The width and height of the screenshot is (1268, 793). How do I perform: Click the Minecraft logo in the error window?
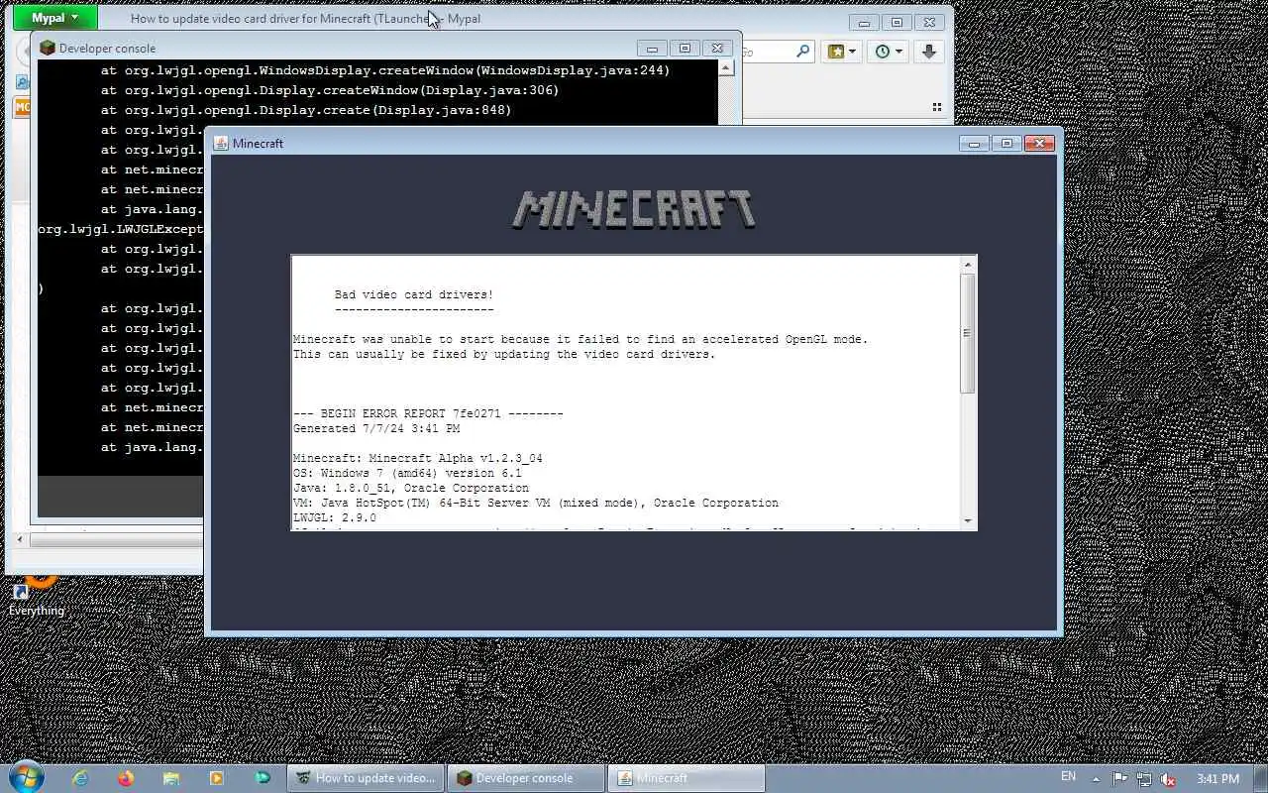point(634,209)
